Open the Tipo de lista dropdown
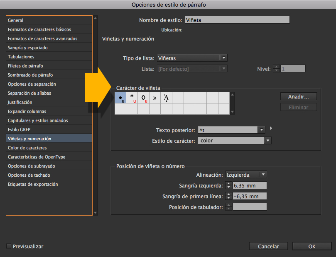Viewport: 336px width, 257px height. 192,58
